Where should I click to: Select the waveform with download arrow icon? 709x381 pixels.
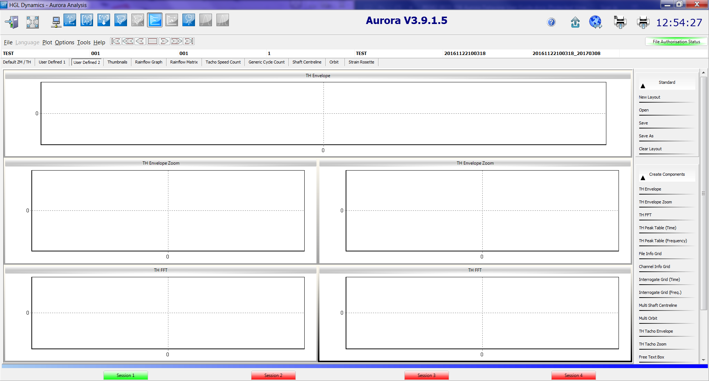[104, 20]
